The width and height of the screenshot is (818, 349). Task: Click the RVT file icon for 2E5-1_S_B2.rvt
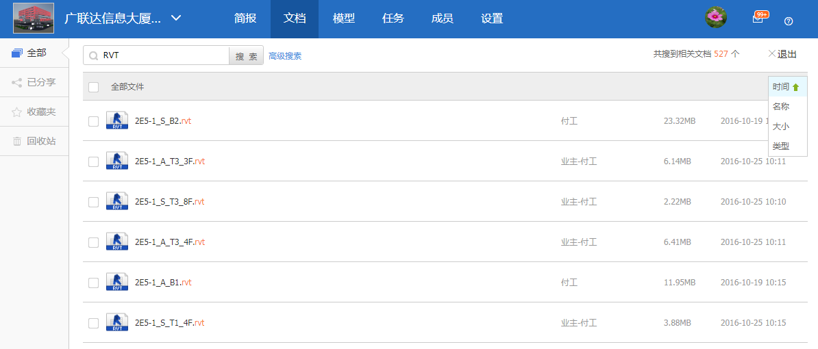click(117, 121)
